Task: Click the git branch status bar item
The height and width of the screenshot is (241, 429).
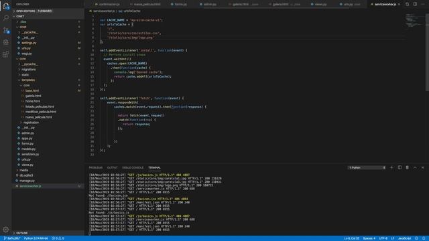Action: pos(12,238)
